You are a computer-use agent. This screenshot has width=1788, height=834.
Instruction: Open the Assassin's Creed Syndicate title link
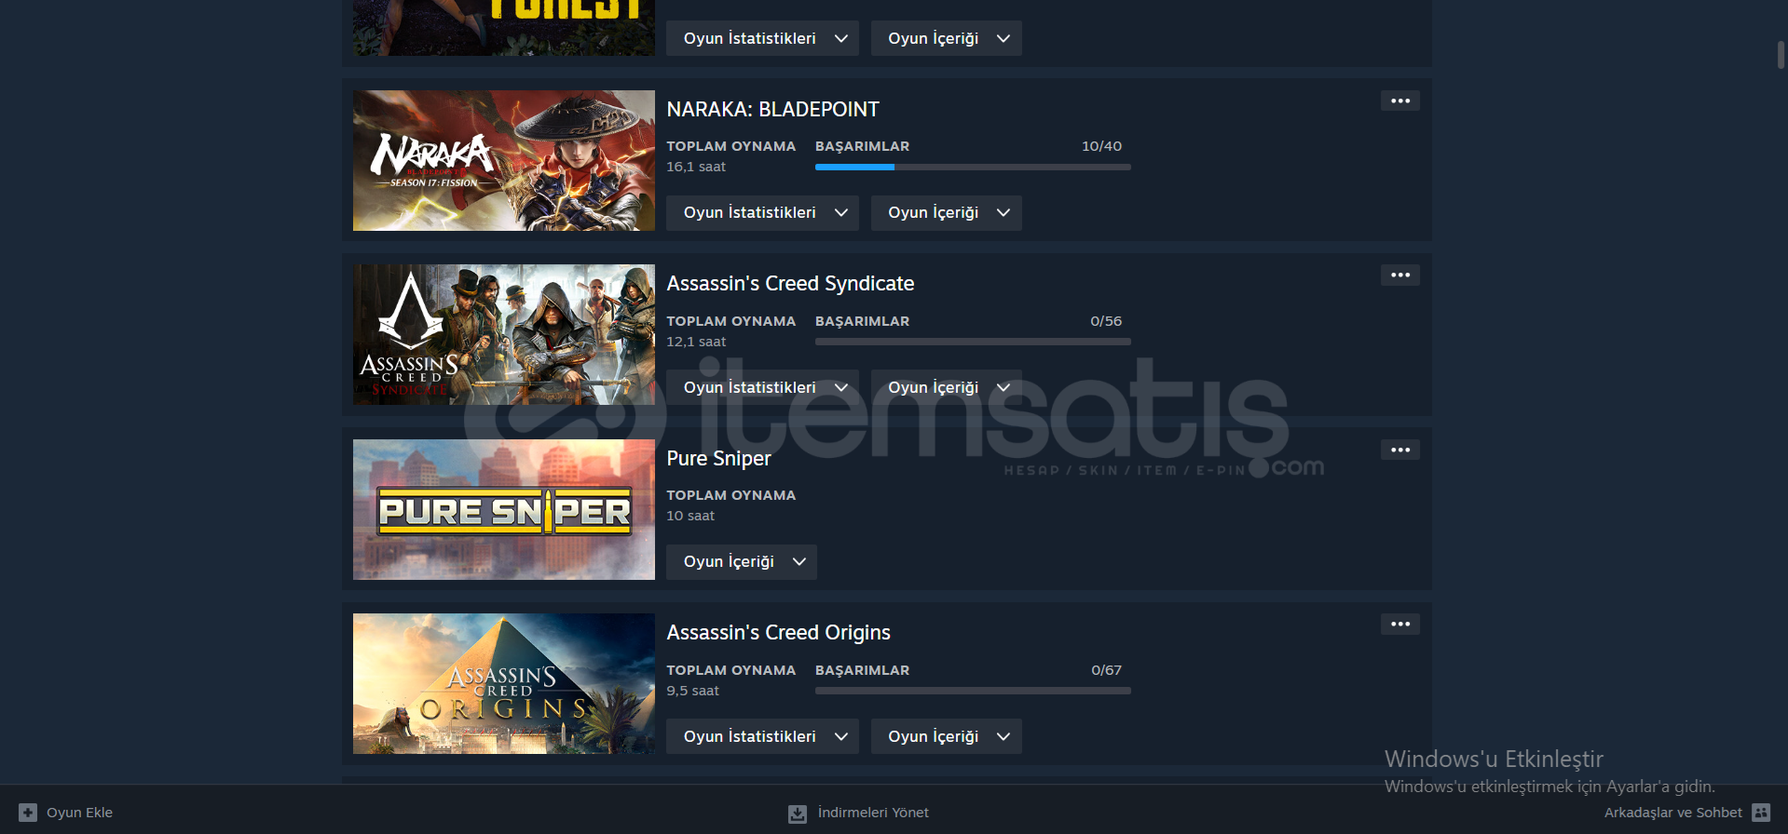pyautogui.click(x=790, y=284)
